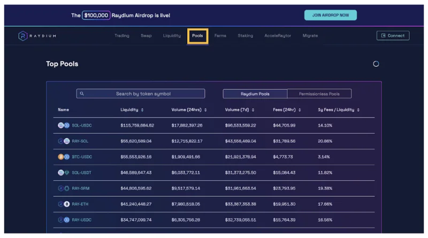Viewport: 428px width, 238px height.
Task: Click the SOL-USDT token pair icon
Action: [64, 173]
